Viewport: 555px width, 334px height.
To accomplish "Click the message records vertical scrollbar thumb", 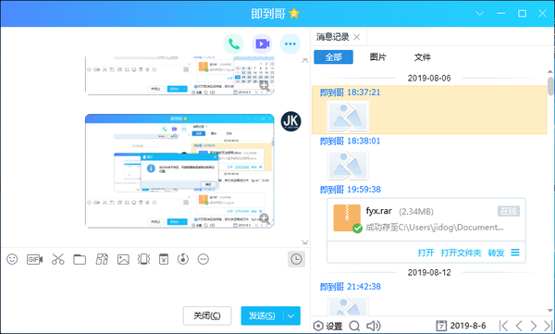I will 550,87.
